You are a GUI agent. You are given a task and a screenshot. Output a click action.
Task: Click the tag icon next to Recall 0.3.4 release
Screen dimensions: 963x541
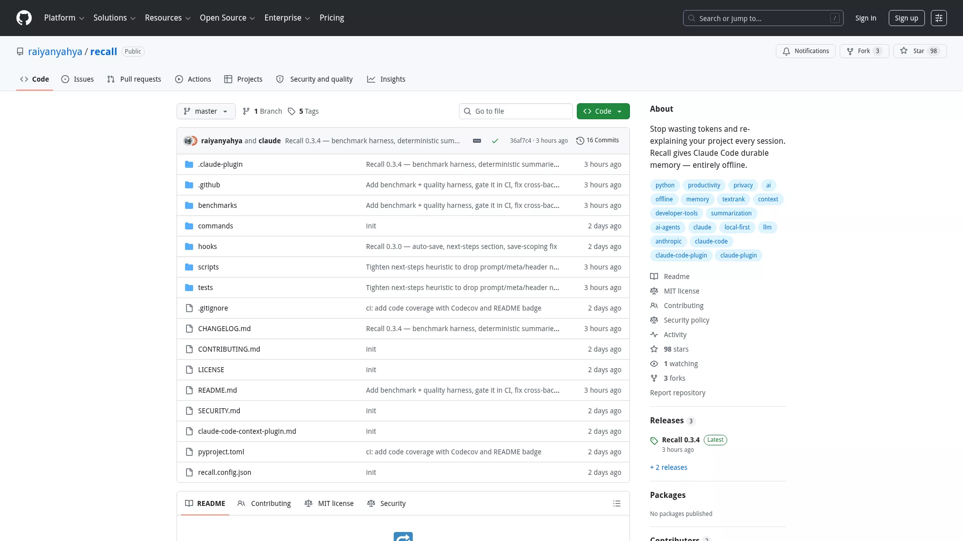coord(654,441)
